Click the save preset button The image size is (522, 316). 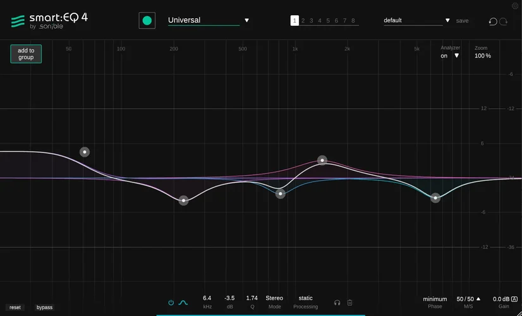462,21
